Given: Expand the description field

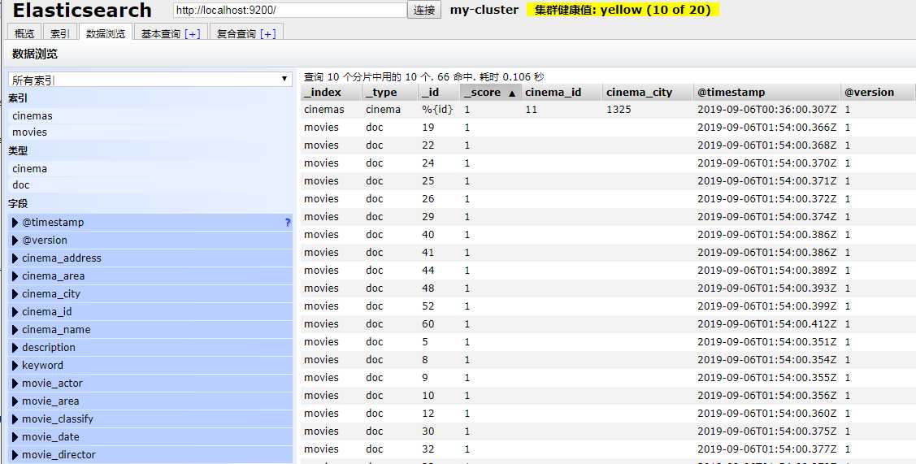Looking at the screenshot, I should [x=15, y=348].
